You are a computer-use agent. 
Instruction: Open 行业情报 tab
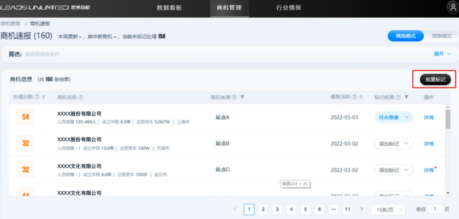click(289, 8)
